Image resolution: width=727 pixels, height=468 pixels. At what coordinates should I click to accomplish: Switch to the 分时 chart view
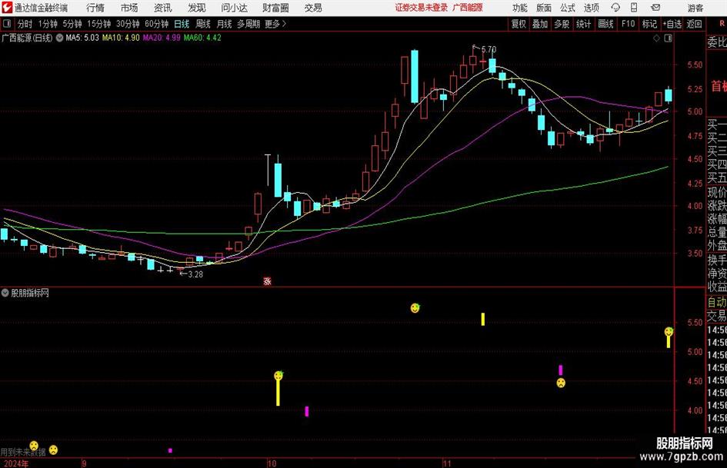click(25, 24)
